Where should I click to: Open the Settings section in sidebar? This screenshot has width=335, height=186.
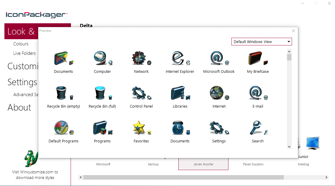(22, 82)
